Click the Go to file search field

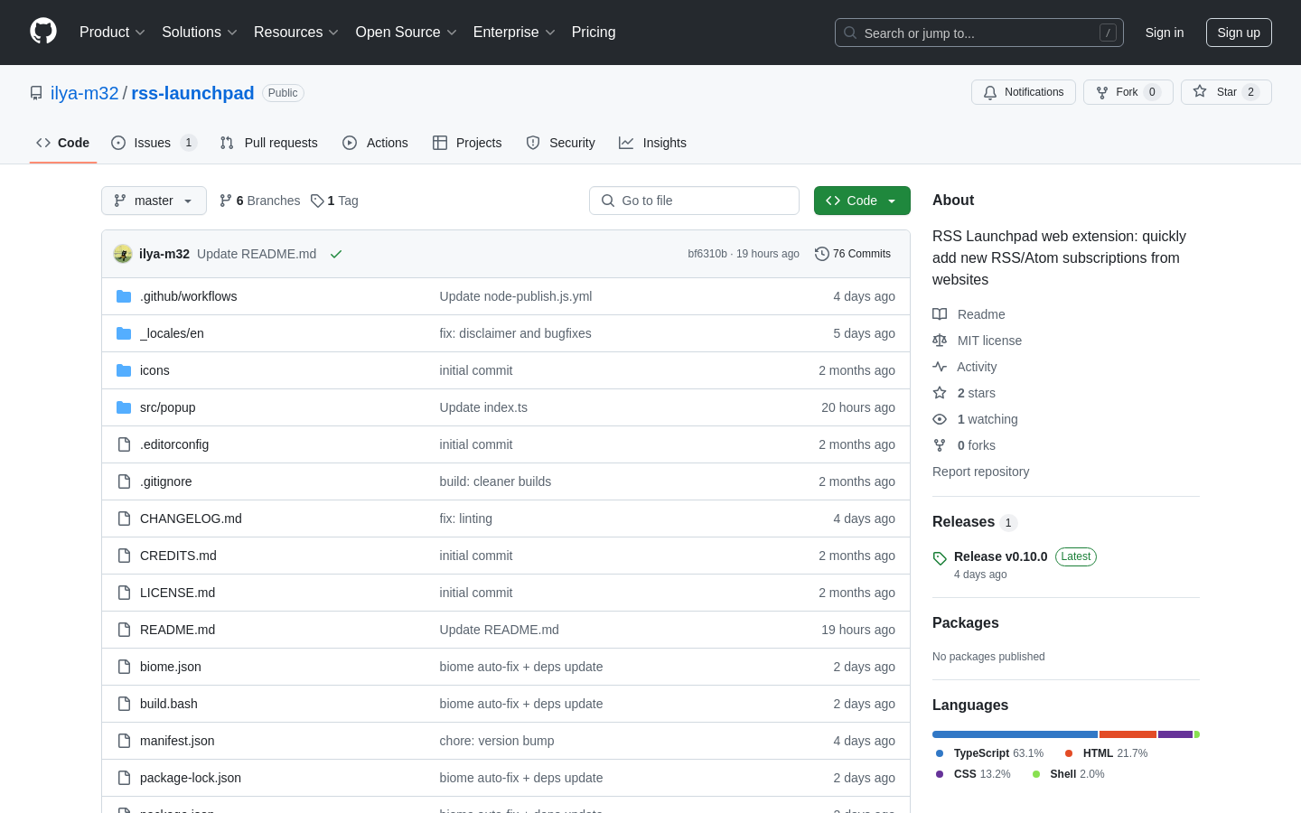point(694,201)
